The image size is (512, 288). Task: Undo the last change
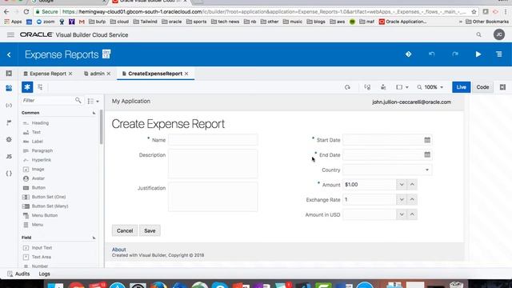432,54
